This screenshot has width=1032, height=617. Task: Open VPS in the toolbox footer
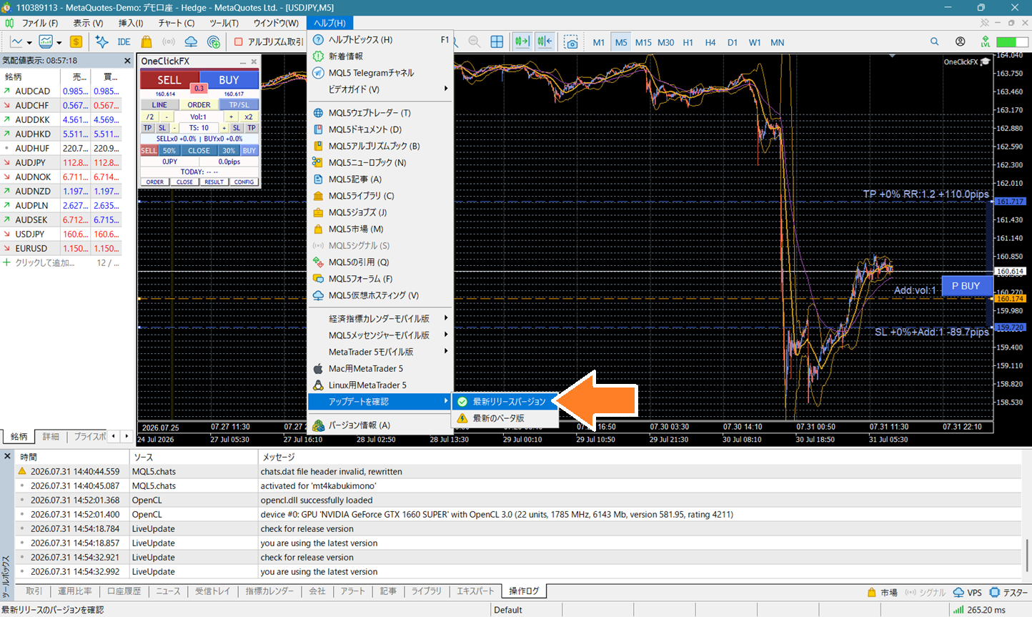tap(968, 592)
